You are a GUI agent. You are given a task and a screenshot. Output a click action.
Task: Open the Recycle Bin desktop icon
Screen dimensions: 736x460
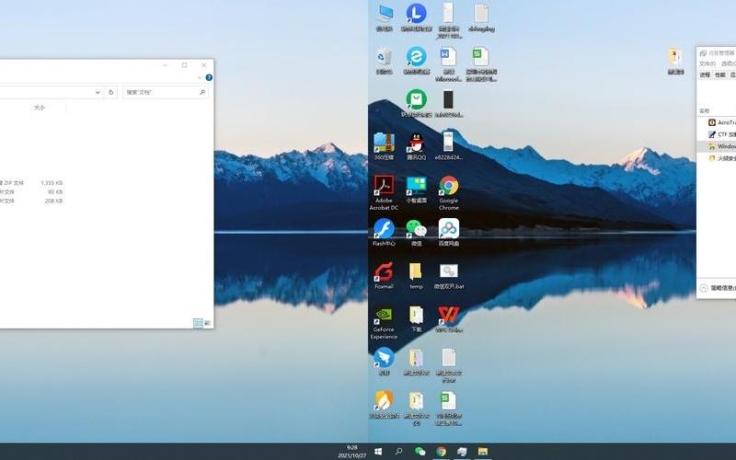tap(385, 61)
